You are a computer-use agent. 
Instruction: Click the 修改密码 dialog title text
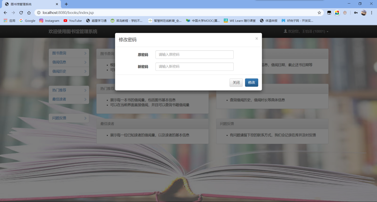pos(127,40)
